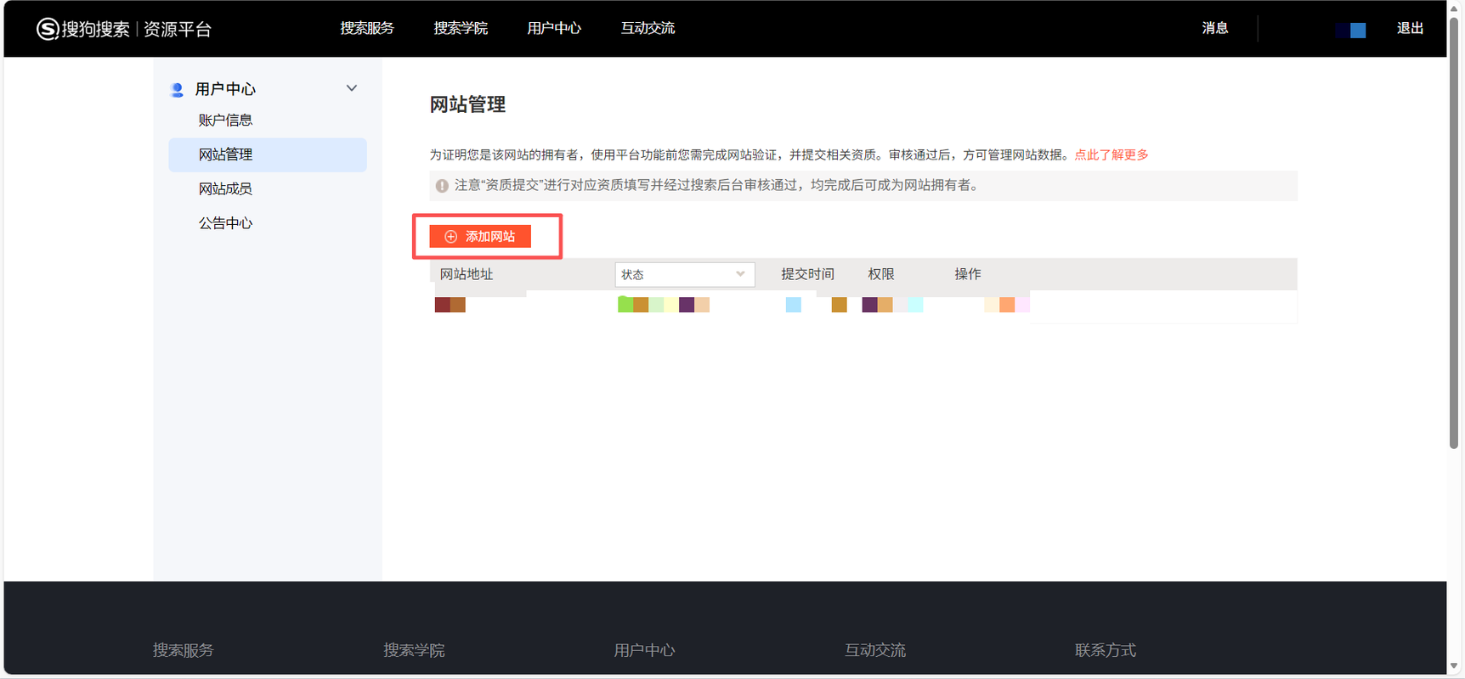Click 退出 to log out

coord(1411,28)
